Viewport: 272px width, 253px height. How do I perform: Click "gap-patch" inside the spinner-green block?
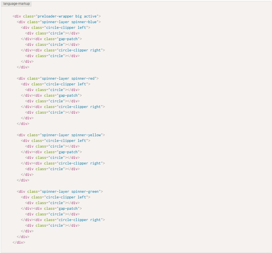pyautogui.click(x=68, y=209)
